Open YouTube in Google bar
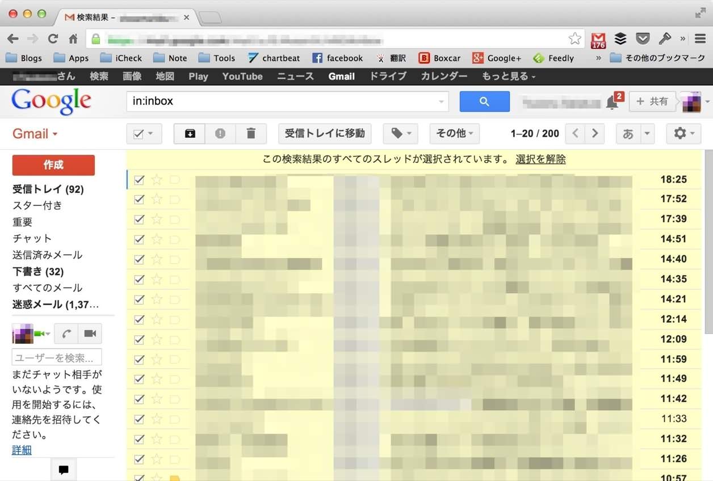Image resolution: width=713 pixels, height=481 pixels. [242, 76]
